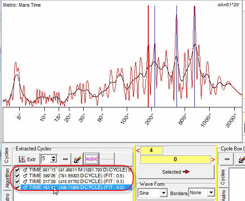Uncheck the TIME 399°06' cycle checkbox
The image size is (245, 201).
(x=17, y=175)
